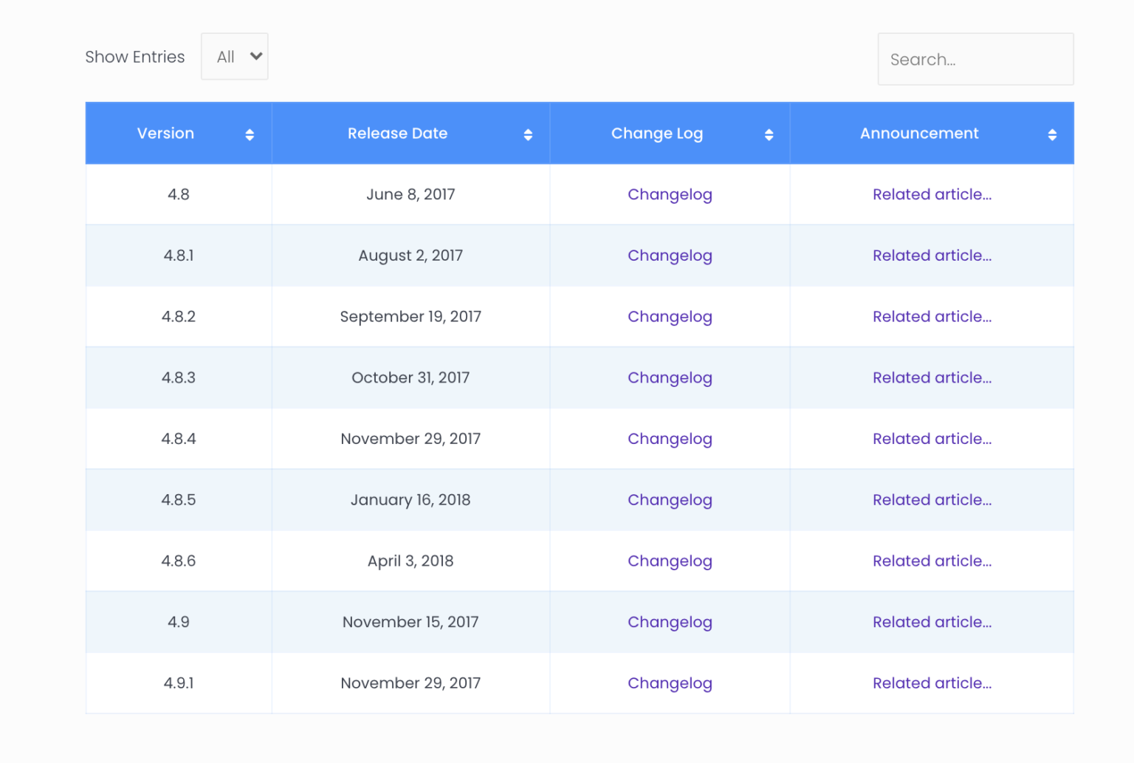This screenshot has height=763, width=1134.
Task: Click the sort arrows on Version column
Action: [x=250, y=134]
